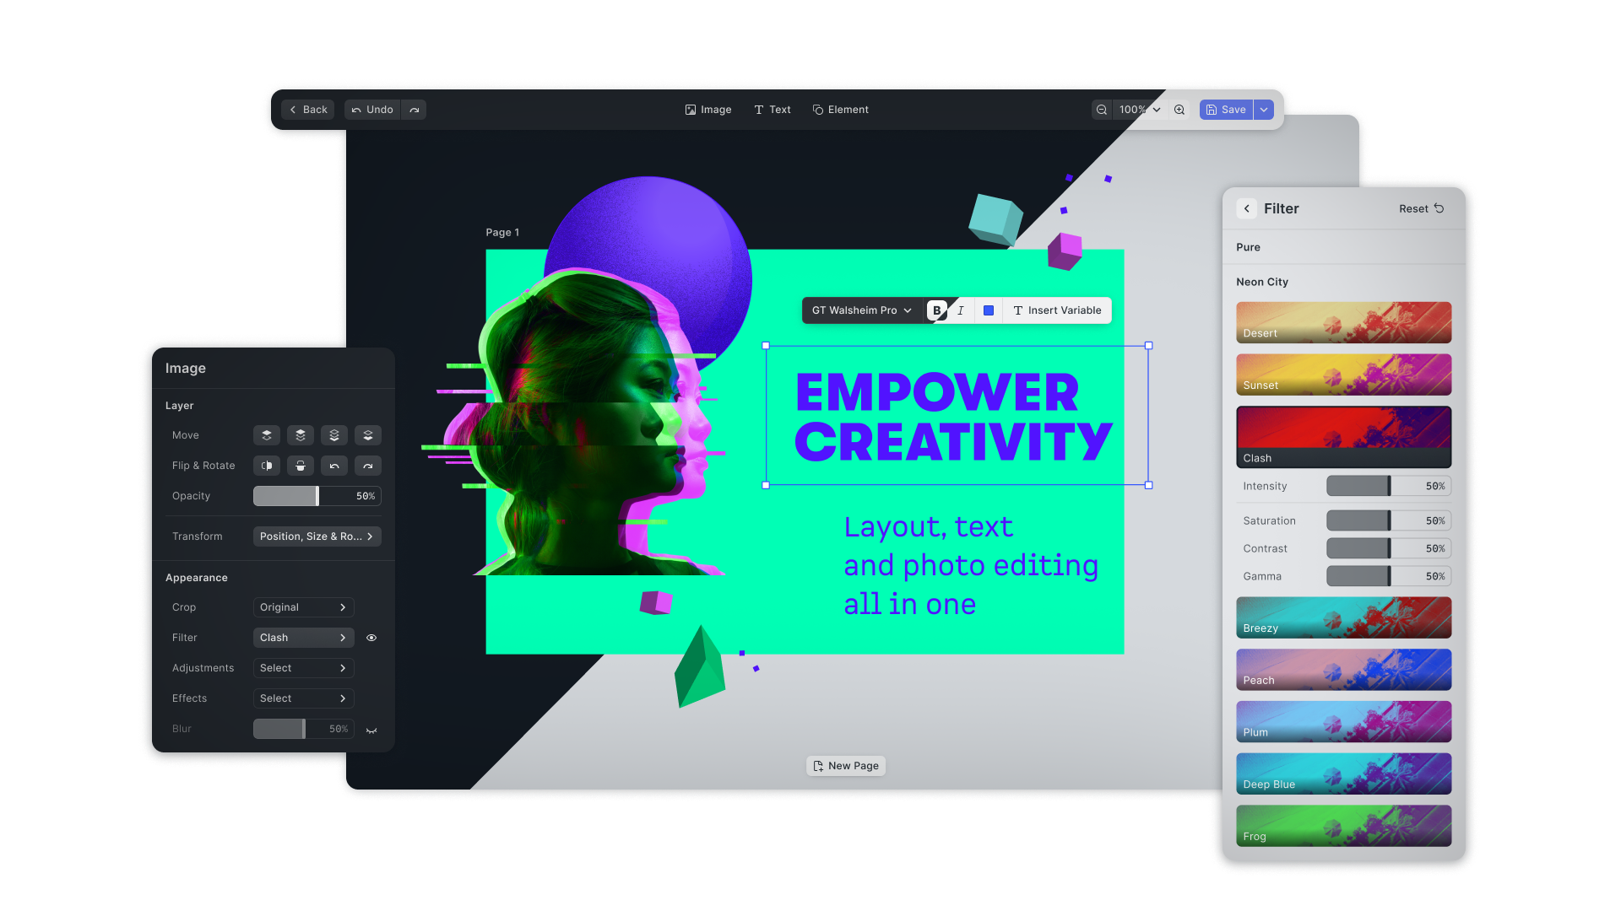Click the Move layer up icon
Viewport: 1621px width, 911px height.
[x=300, y=435]
